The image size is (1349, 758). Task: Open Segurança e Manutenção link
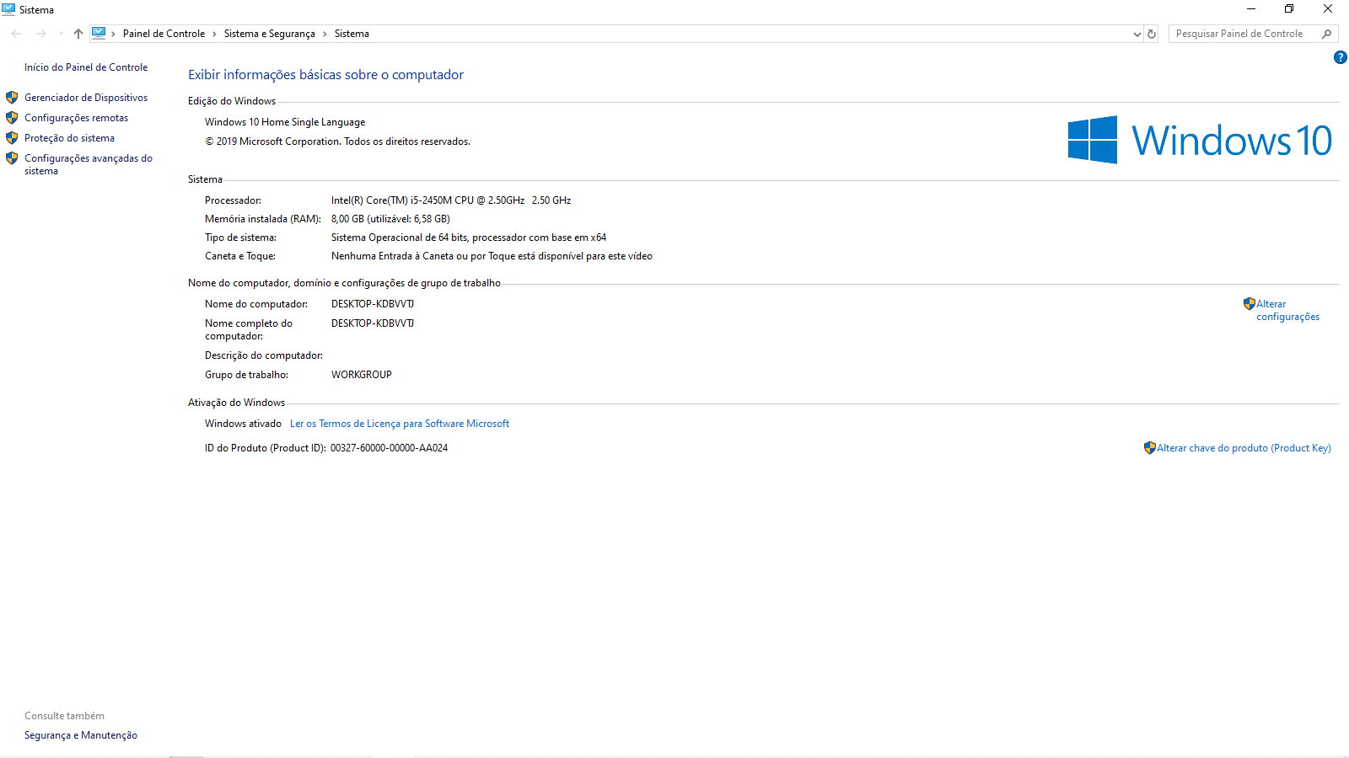click(x=81, y=735)
